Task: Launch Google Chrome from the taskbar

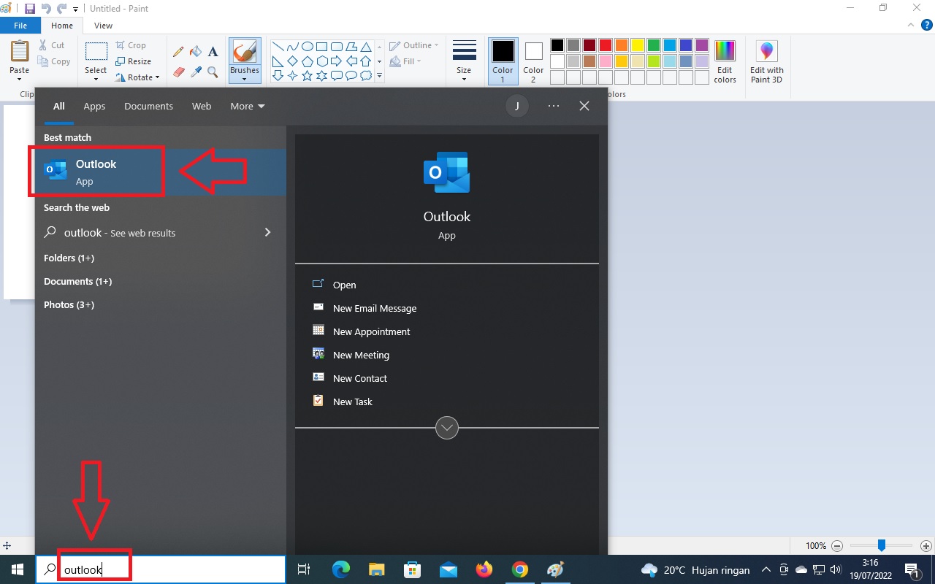Action: tap(520, 569)
